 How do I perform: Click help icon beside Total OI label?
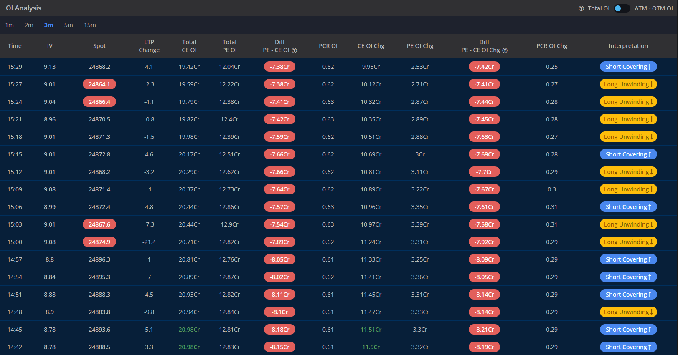[x=581, y=8]
